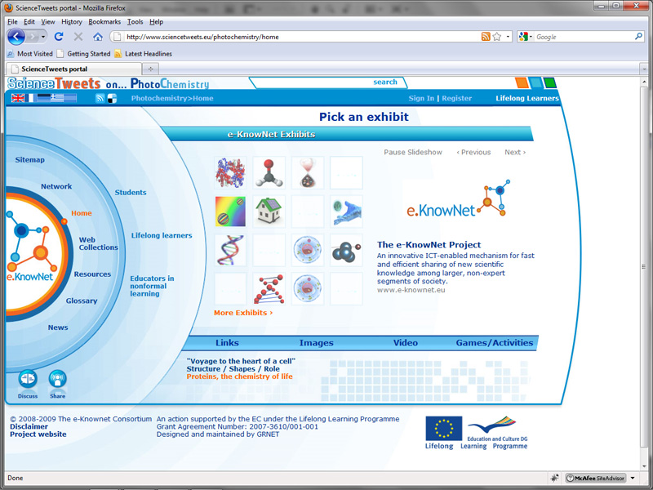
Task: Open the Share icon
Action: 57,379
